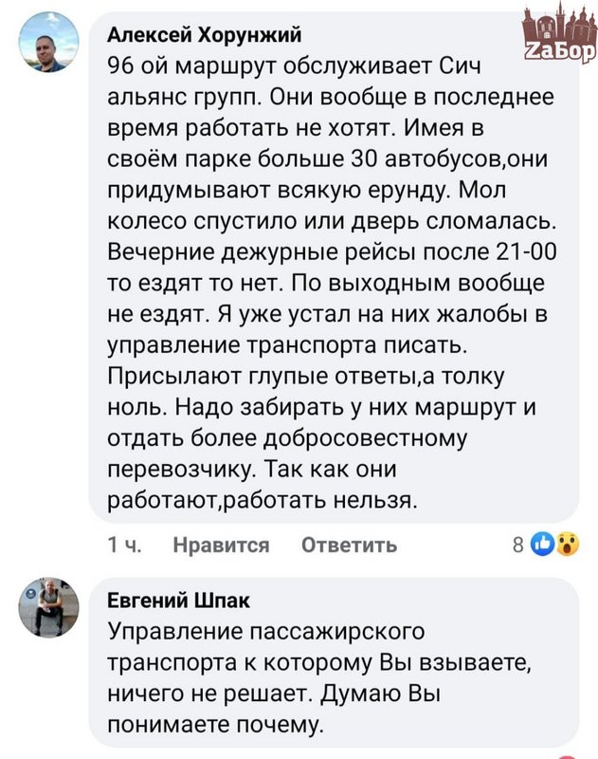
Task: Open Евгений Шпак's profile picture
Action: click(x=49, y=607)
